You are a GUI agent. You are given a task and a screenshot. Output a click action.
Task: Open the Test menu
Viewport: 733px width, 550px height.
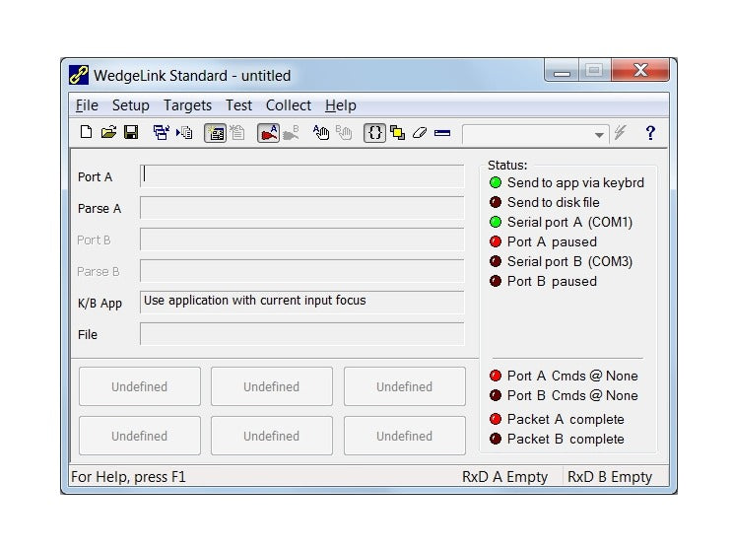(x=238, y=105)
